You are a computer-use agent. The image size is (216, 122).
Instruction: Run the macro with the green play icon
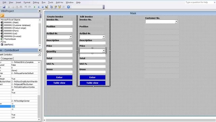click(x=34, y=7)
